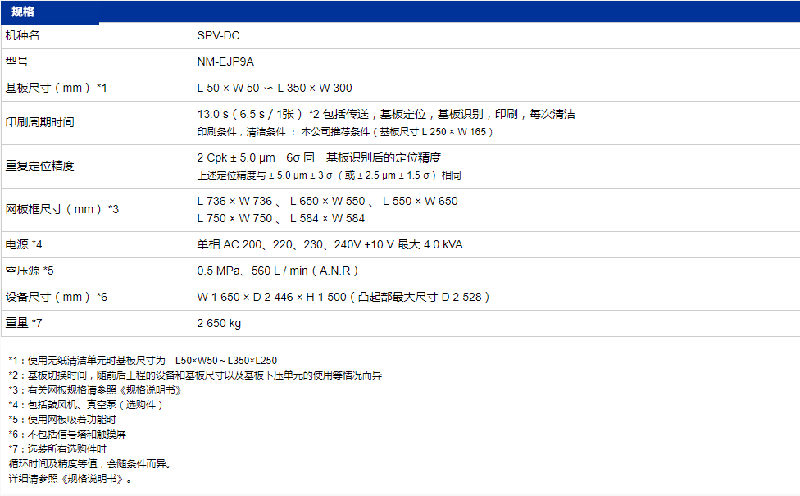This screenshot has height=496, width=800.
Task: Click footnote *5 about 网板吸着功能
Action: [x=62, y=420]
